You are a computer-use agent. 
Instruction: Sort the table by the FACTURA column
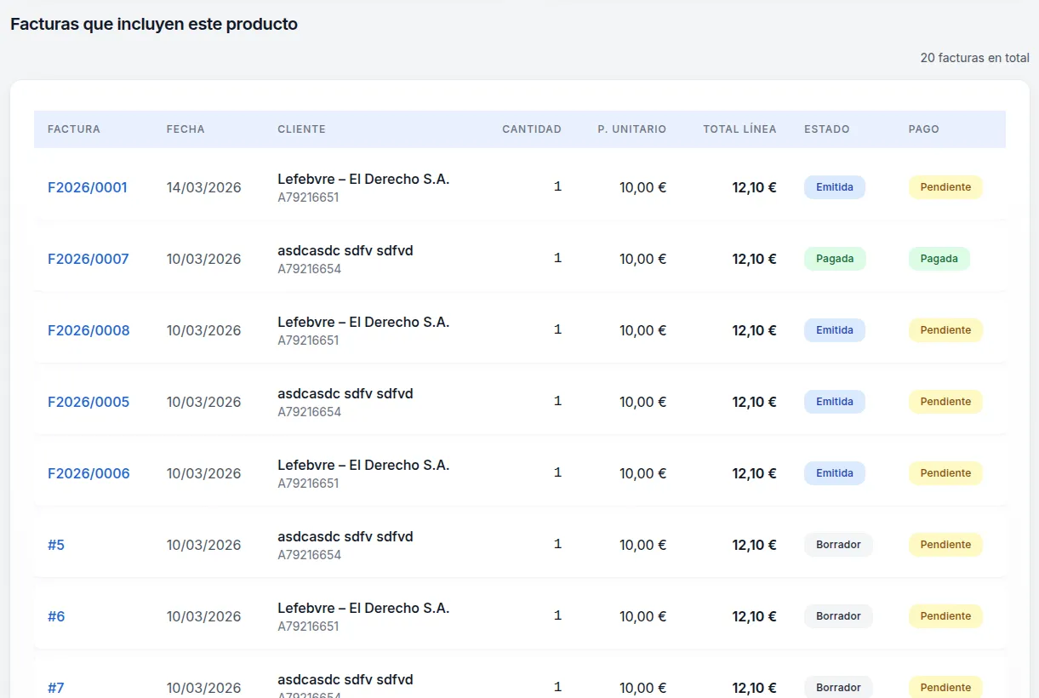pos(74,129)
